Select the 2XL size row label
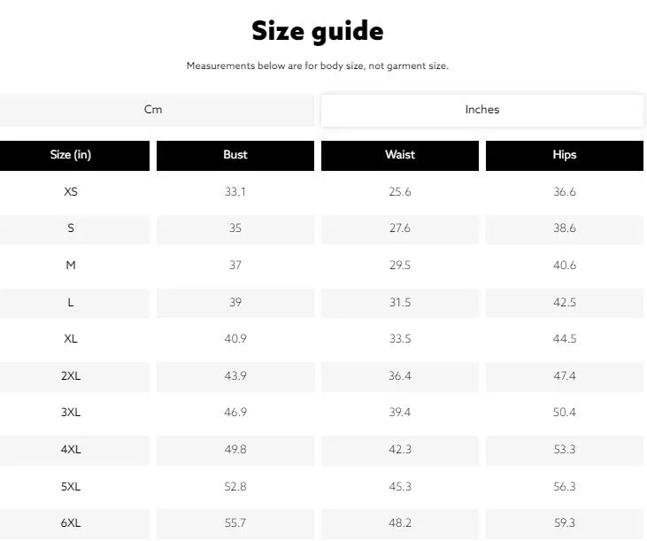 click(71, 375)
